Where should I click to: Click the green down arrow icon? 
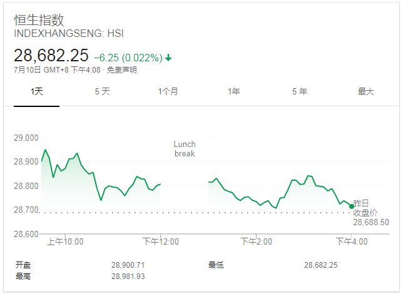point(168,58)
